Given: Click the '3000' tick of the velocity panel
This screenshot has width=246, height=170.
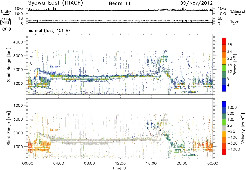Looking at the screenshot, I should (x=18, y=119).
